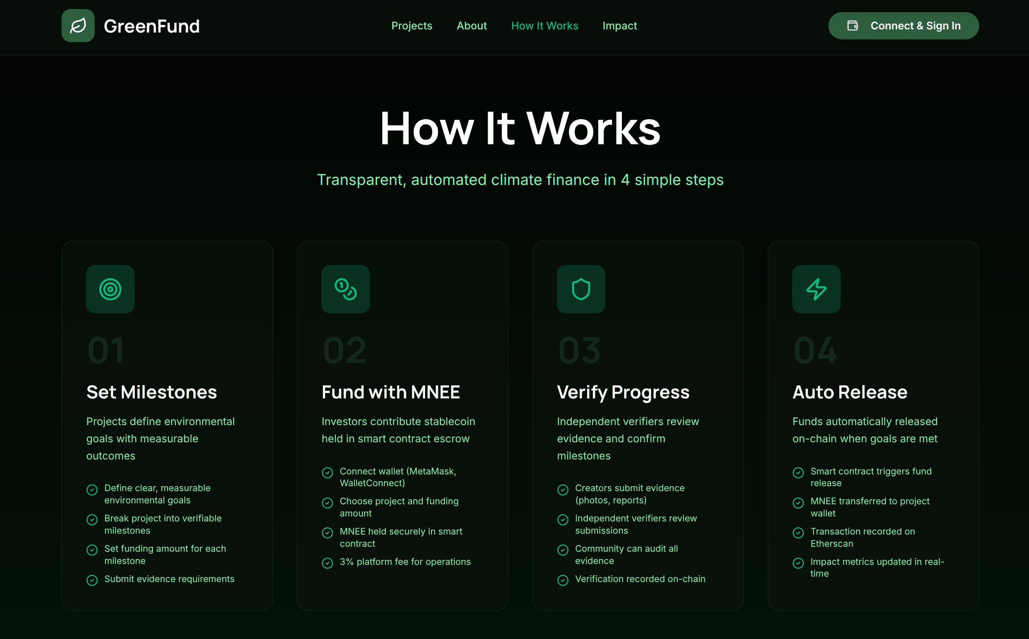Open the Projects nav link

(412, 26)
